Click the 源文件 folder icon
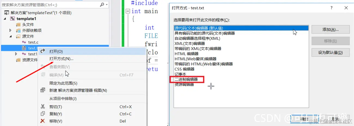This screenshot has width=354, height=126. point(19,36)
